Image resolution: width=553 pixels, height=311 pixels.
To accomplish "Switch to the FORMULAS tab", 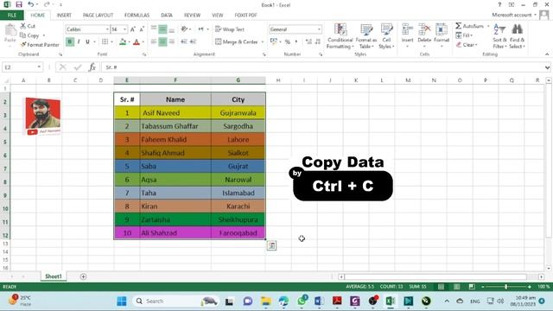I will pos(137,16).
